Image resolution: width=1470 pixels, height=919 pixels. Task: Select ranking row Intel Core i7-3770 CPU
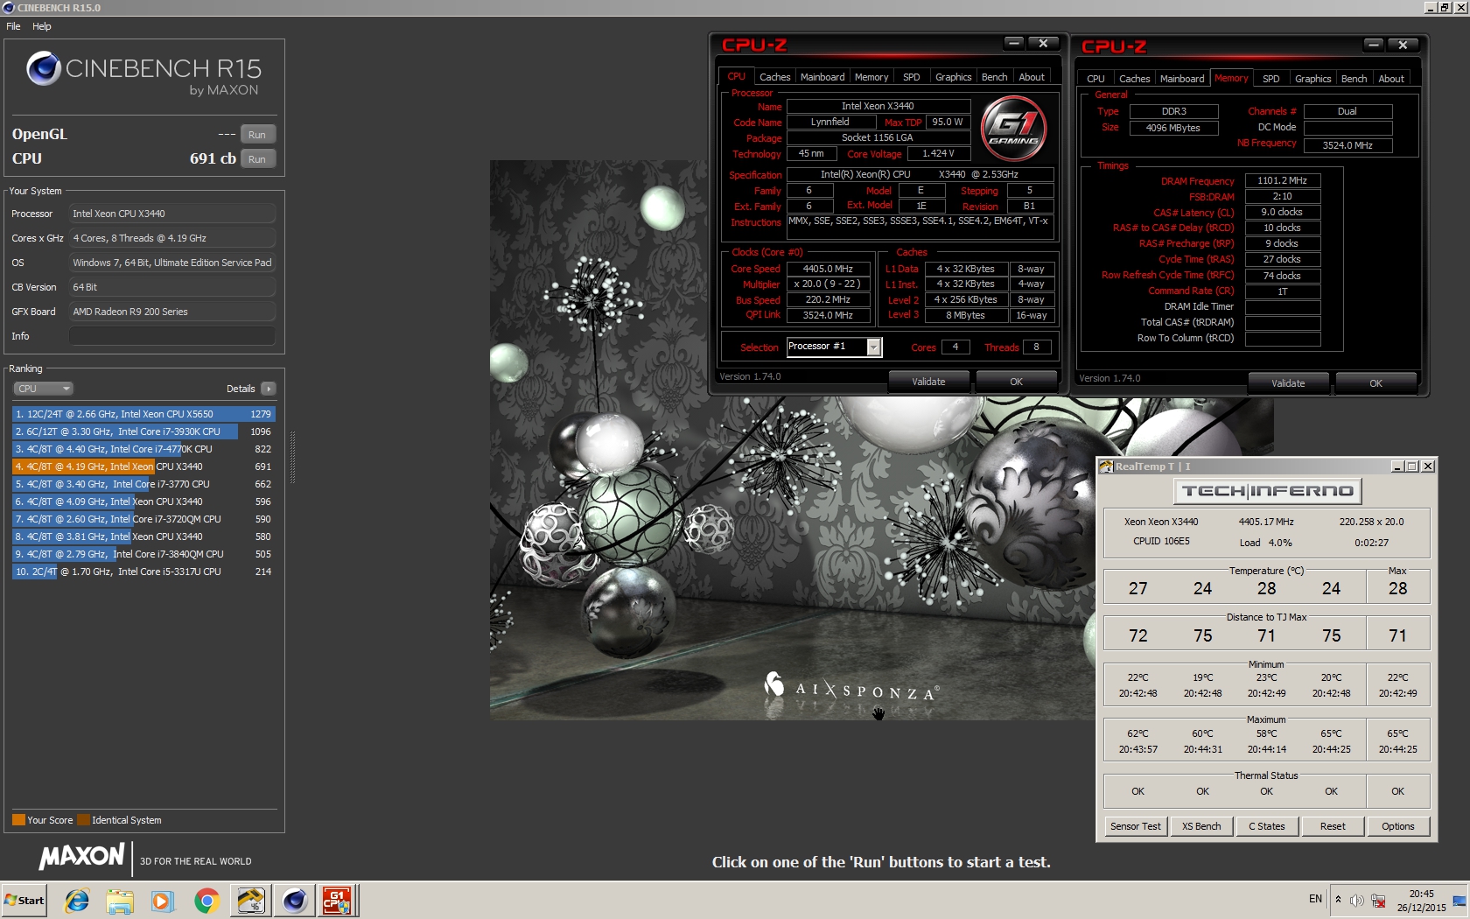click(143, 484)
